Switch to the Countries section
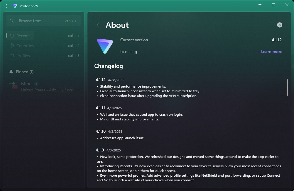 point(25,46)
